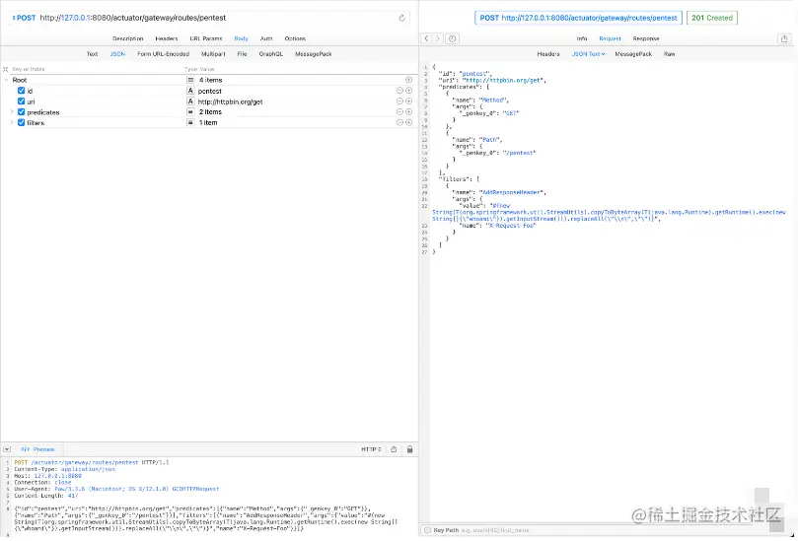Uncheck the predicates checkbox
Screen dimensions: 798x541
pos(21,112)
